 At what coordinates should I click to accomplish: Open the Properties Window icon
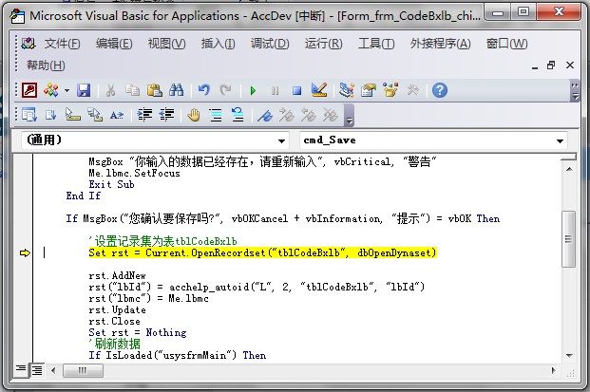[369, 90]
